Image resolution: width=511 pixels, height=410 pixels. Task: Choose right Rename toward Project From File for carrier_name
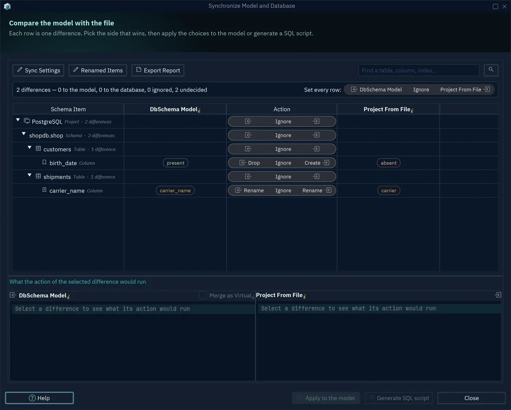click(317, 191)
